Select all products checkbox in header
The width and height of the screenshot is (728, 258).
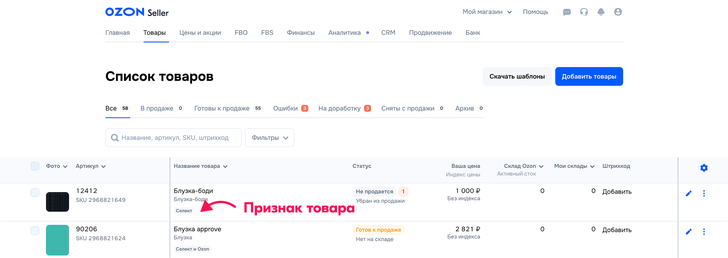(35, 166)
